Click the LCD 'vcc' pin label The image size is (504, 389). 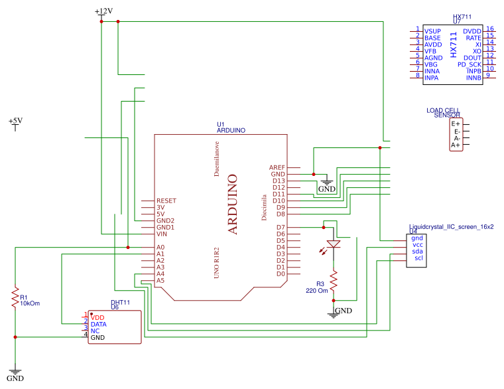pyautogui.click(x=418, y=245)
